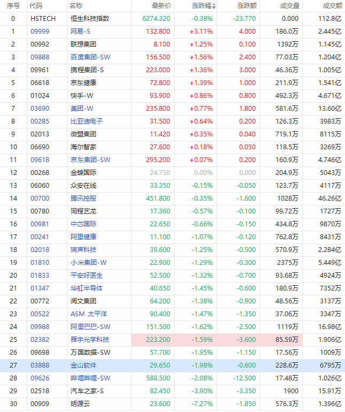Click 网易-S change +3.11%
Screen dimensions: 345x412
[201, 32]
